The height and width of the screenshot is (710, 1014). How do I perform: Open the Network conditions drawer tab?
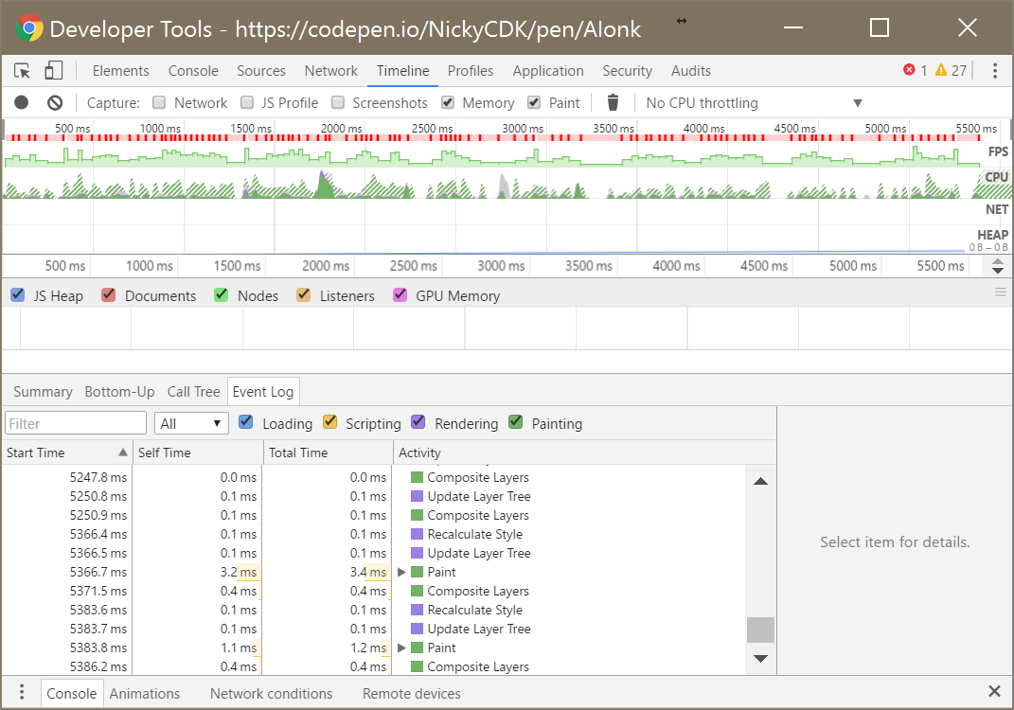(x=272, y=693)
